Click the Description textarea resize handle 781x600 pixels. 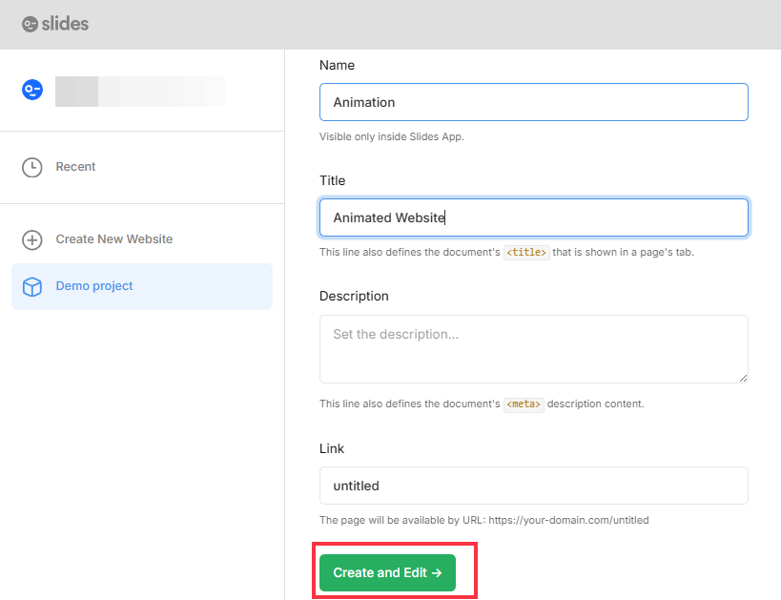click(743, 379)
